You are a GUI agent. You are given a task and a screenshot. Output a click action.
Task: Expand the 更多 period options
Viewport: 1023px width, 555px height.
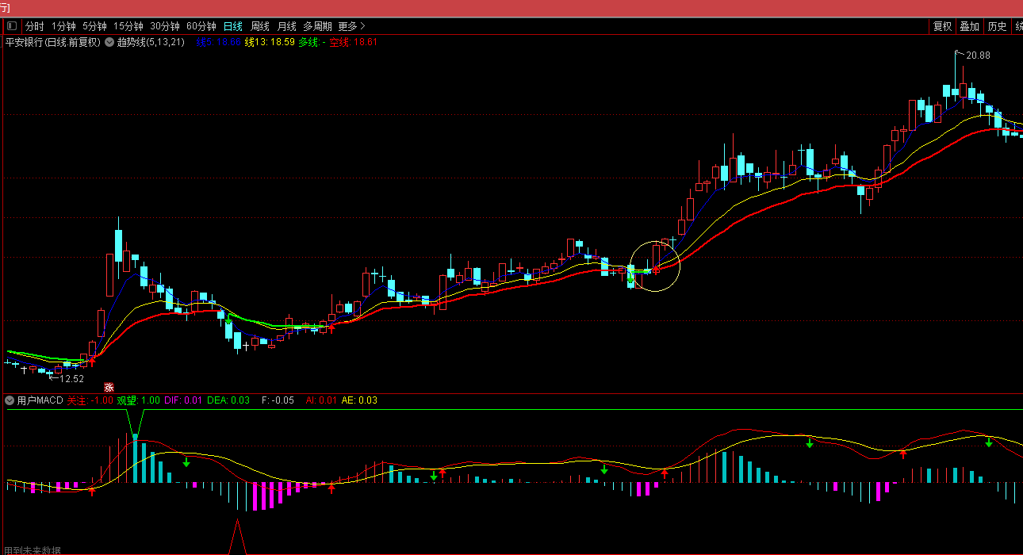coord(352,26)
